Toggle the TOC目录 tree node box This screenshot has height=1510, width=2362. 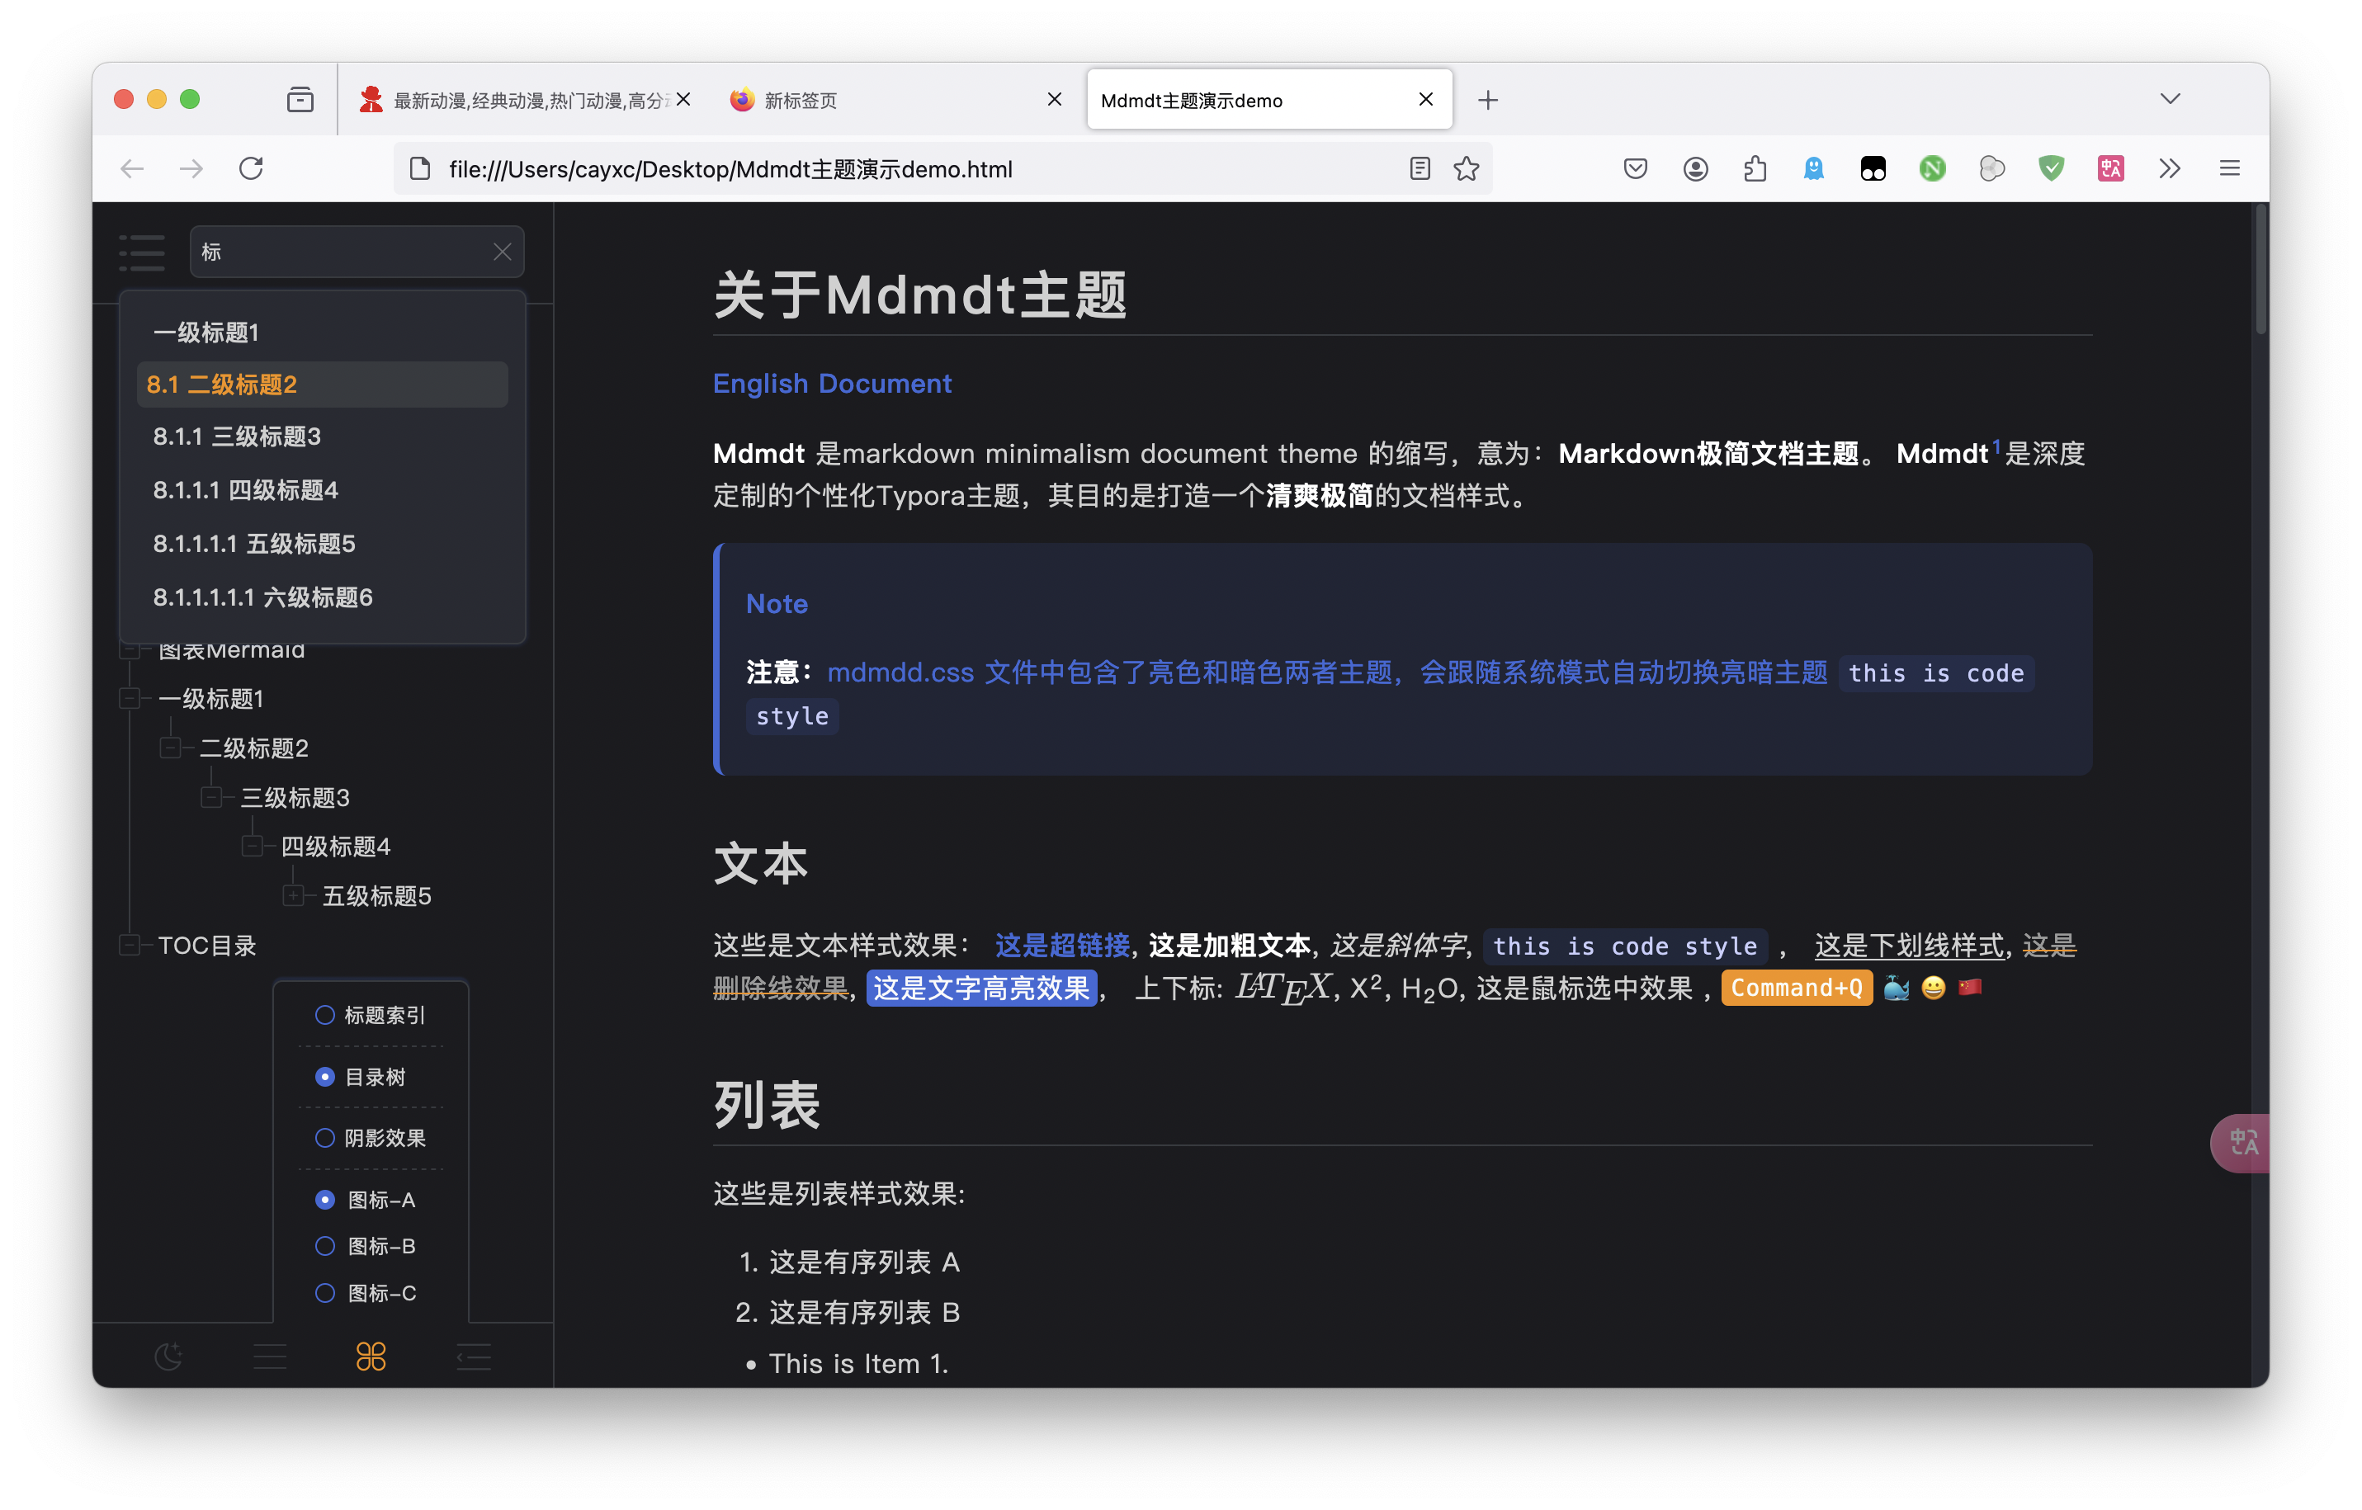pos(130,946)
